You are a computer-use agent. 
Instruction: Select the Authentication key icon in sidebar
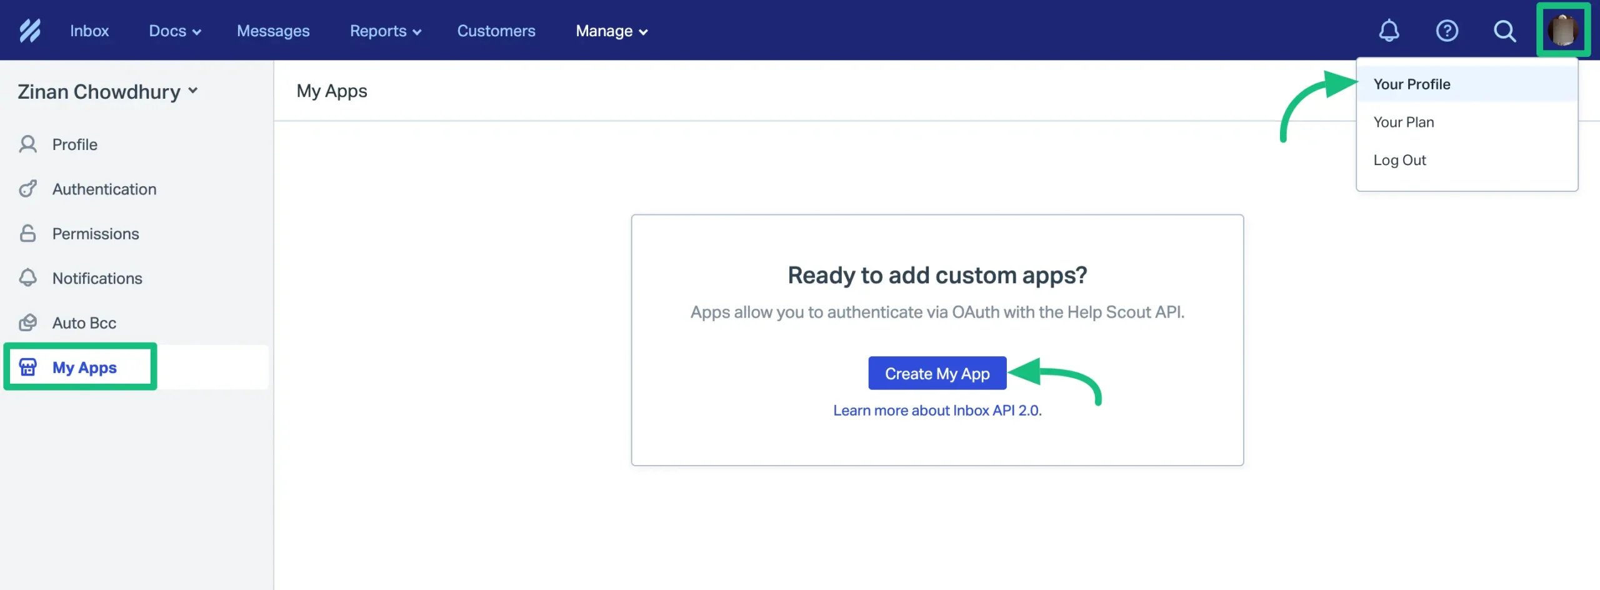pyautogui.click(x=27, y=189)
